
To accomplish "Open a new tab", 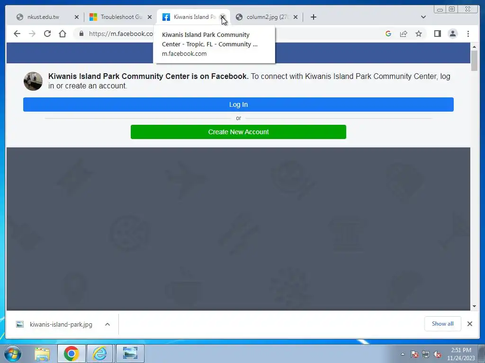I will coord(314,17).
